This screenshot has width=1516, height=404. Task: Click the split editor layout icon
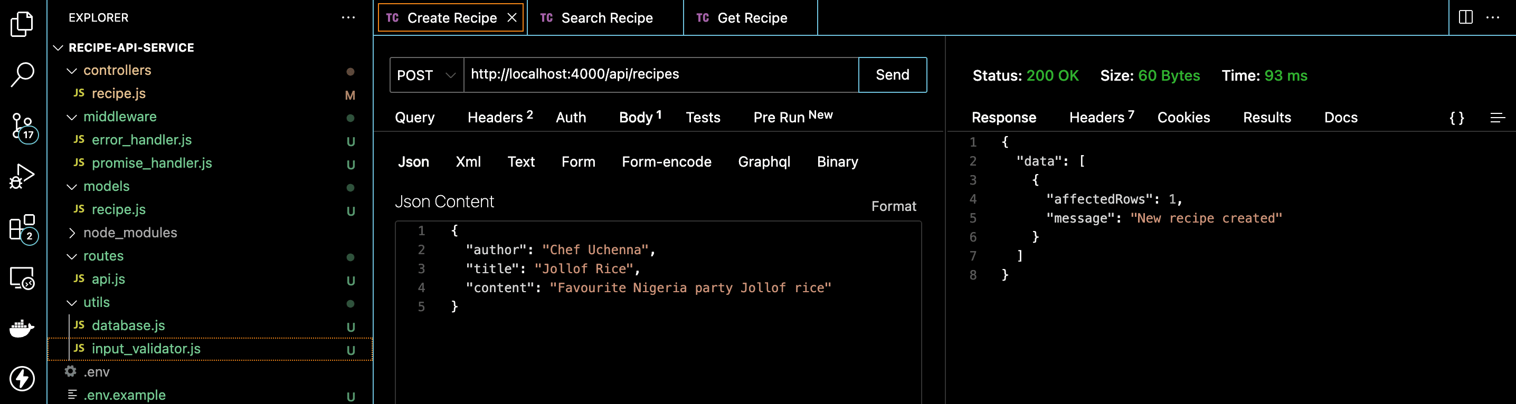1465,17
